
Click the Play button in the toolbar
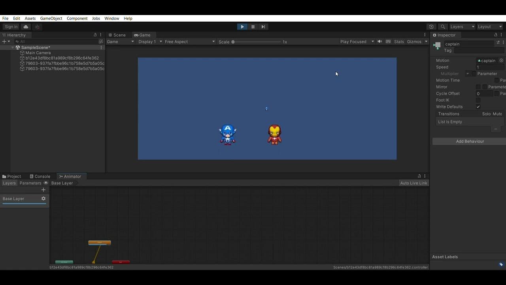coord(242,27)
